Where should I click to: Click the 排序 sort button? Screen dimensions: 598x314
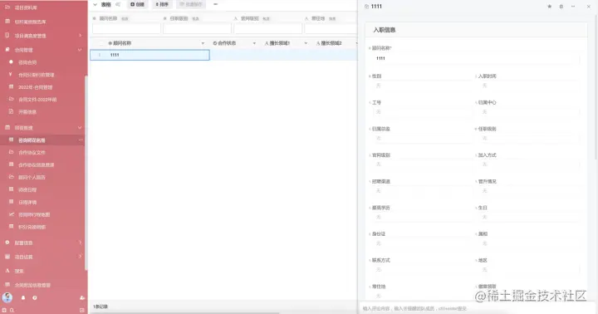pos(162,5)
